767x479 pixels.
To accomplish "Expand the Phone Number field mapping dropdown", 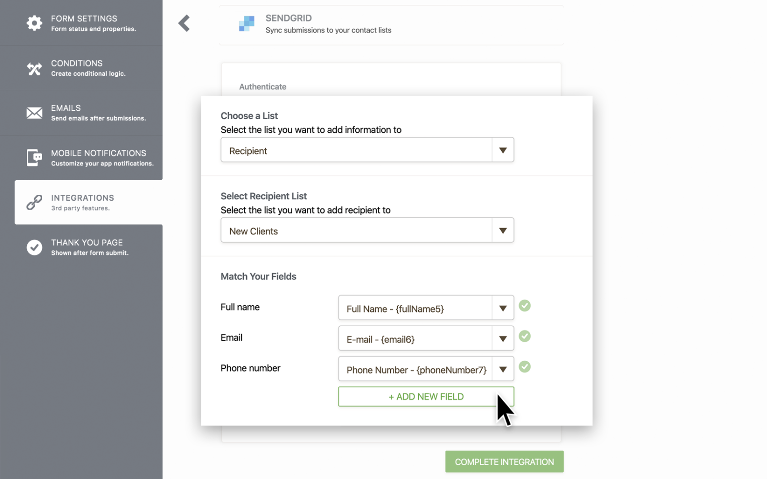I will pyautogui.click(x=426, y=369).
